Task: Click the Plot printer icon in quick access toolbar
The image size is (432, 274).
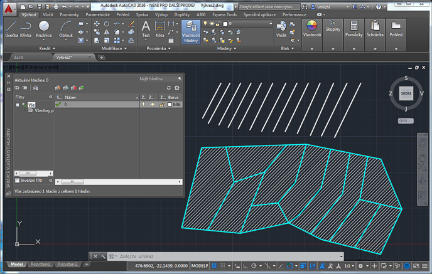Action: [56, 7]
